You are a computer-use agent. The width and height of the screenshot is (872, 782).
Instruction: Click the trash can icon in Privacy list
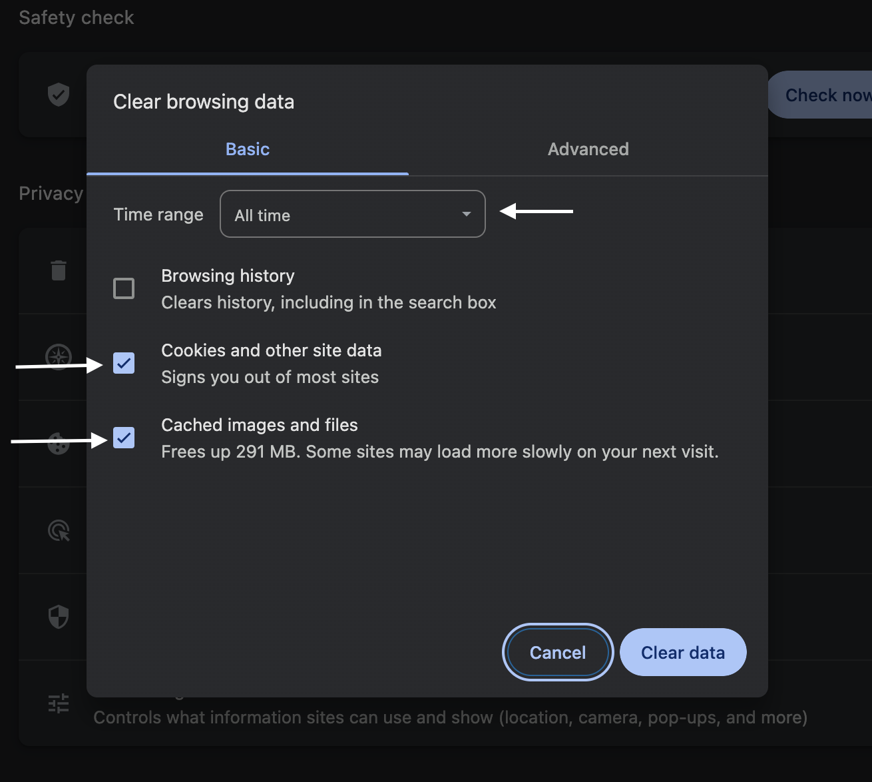(x=59, y=270)
